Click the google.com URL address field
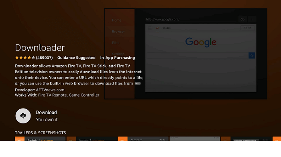 (191, 19)
